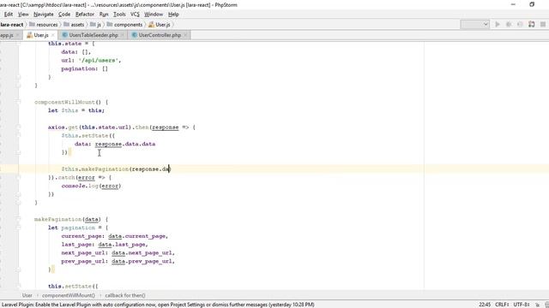Click the User.js breadcrumb in navigation bar
Image resolution: width=549 pixels, height=308 pixels.
(x=160, y=25)
